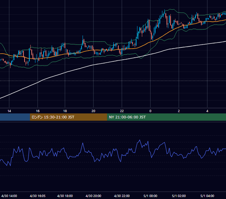
Task: Click the 4/30 16:05 date label
Action: point(38,196)
